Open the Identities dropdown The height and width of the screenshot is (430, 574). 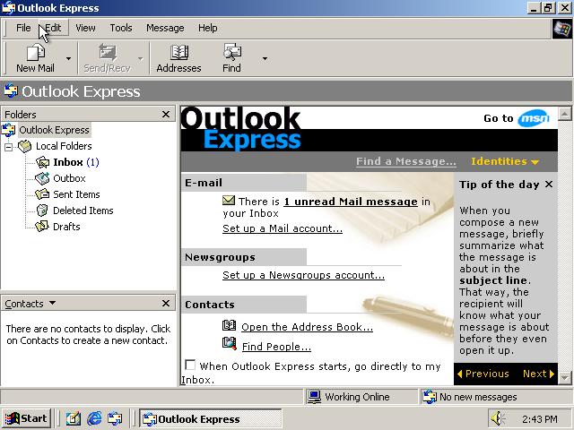505,161
